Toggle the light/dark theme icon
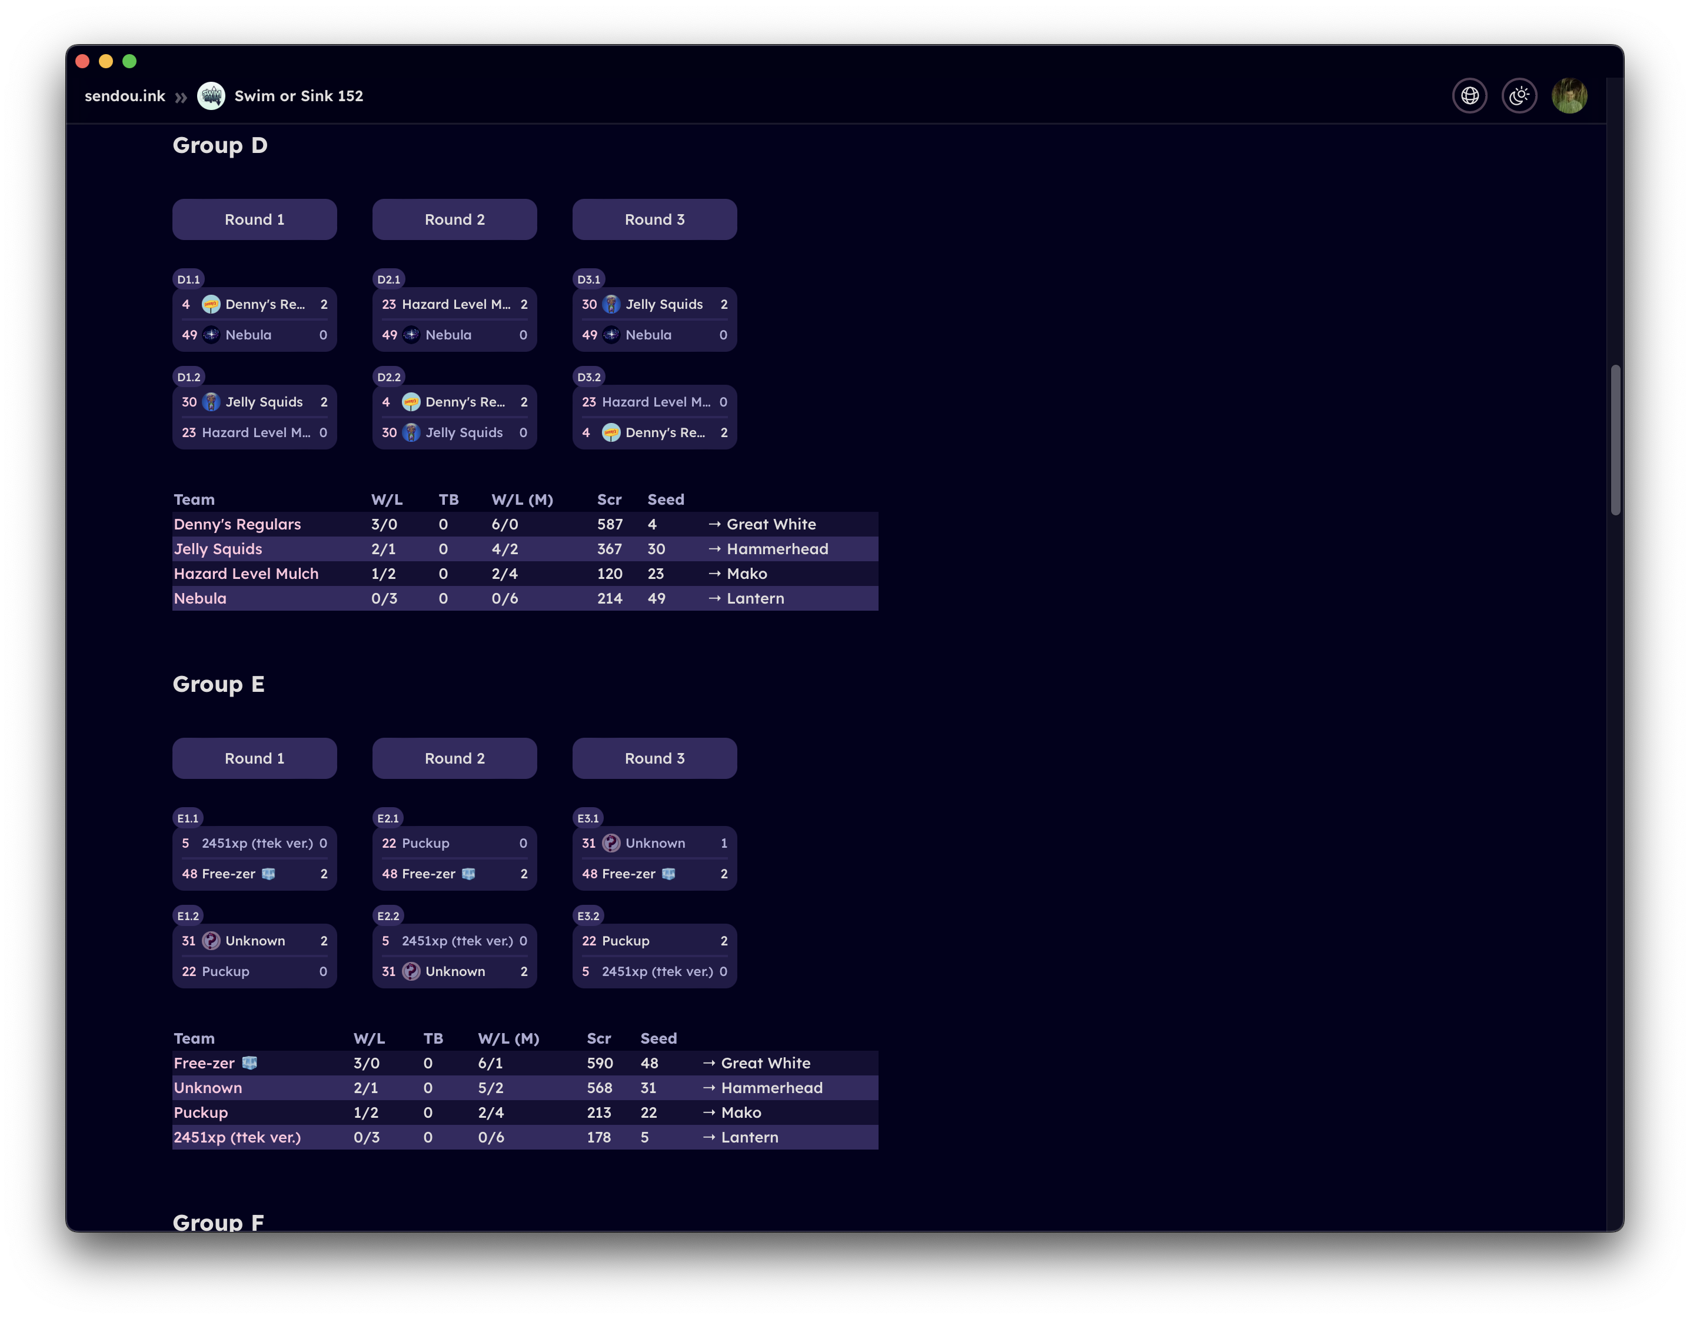This screenshot has height=1319, width=1690. [x=1519, y=96]
